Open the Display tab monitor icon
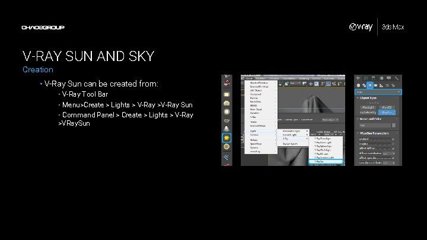Viewport: 427px width, 240px height. pos(389,78)
